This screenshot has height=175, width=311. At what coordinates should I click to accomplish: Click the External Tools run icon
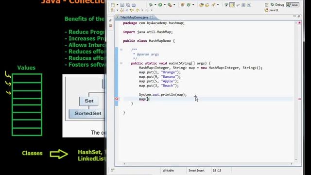pyautogui.click(x=170, y=5)
